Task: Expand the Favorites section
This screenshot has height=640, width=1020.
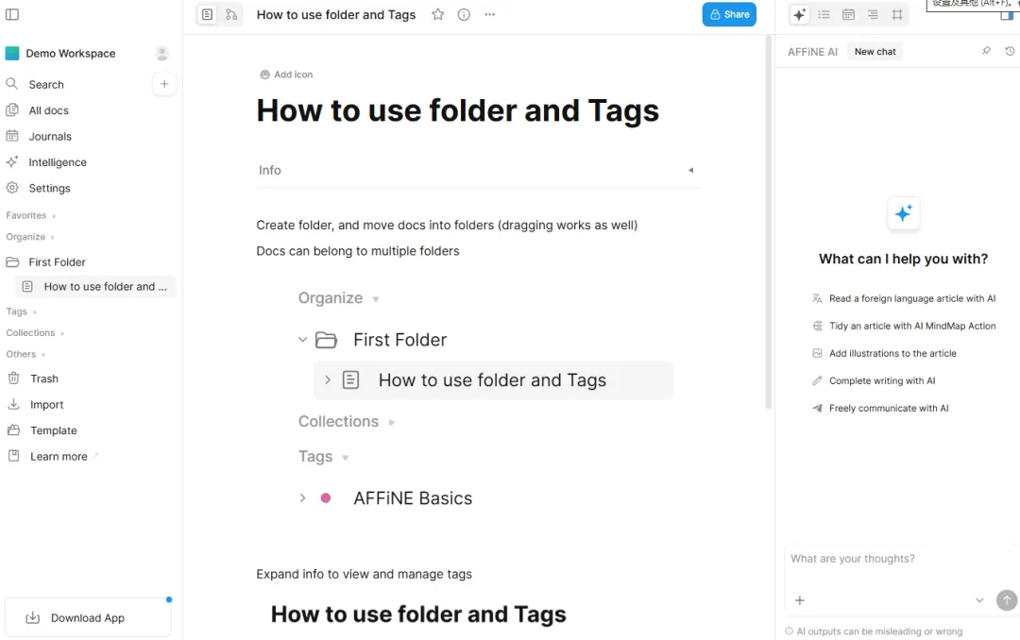Action: point(30,215)
